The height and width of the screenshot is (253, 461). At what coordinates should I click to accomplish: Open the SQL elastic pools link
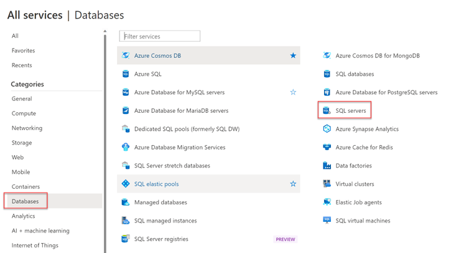tap(156, 184)
